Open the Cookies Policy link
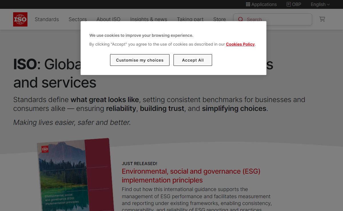Image resolution: width=343 pixels, height=211 pixels. tap(240, 44)
